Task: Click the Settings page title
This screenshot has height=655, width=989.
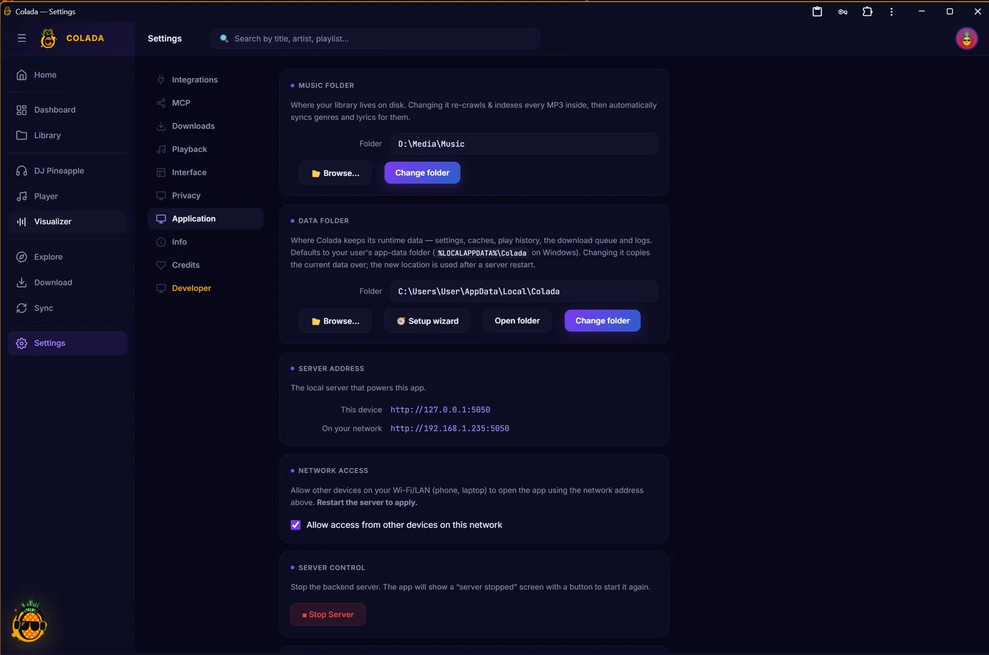Action: coord(165,39)
